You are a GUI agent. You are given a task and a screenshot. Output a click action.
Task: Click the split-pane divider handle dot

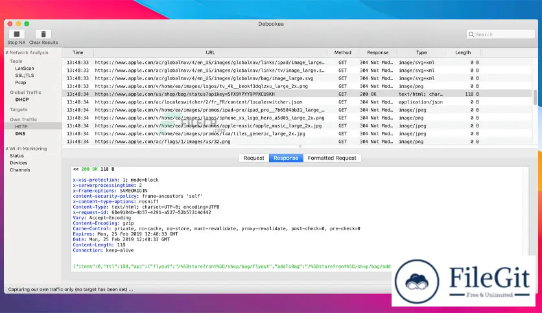pos(300,147)
